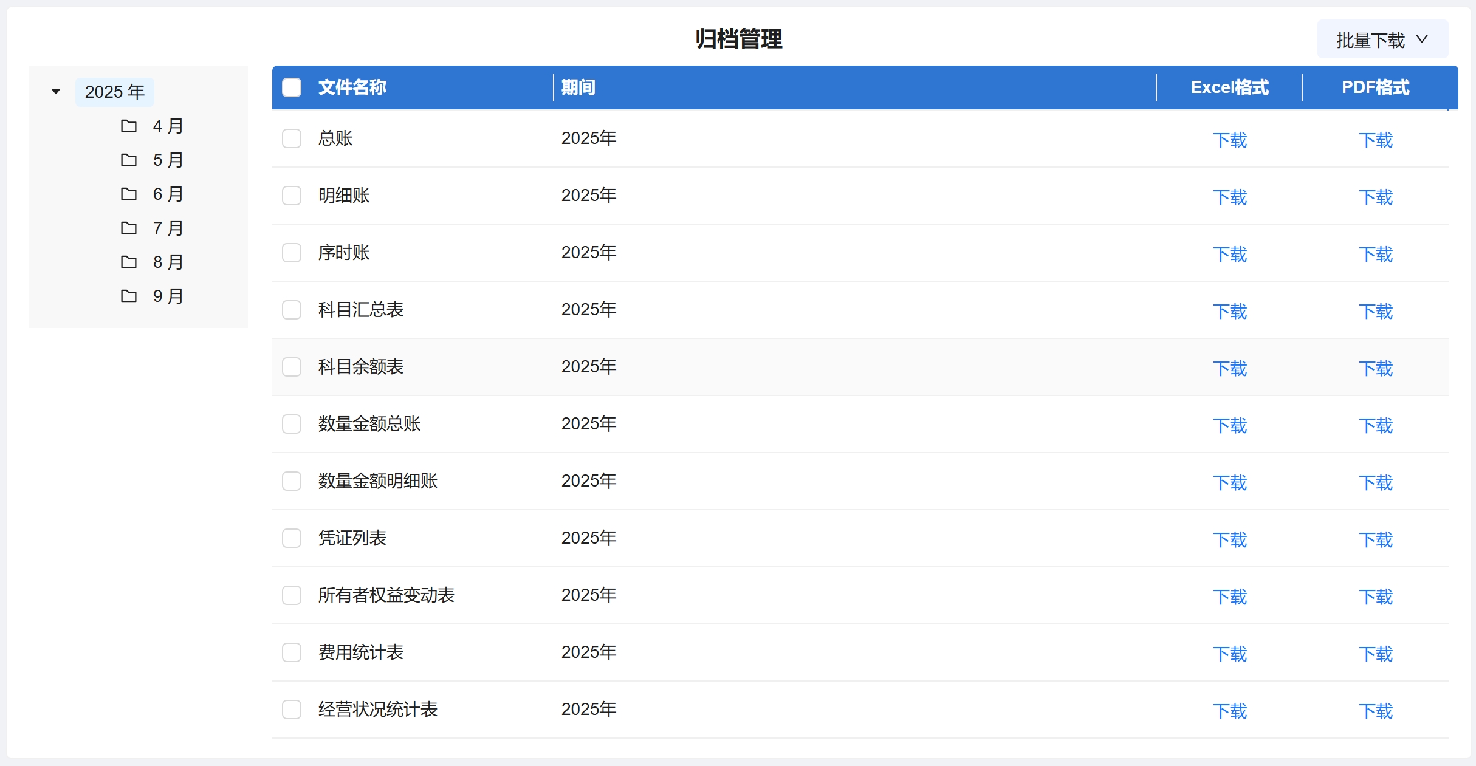Open the 批量下载 dropdown
1476x766 pixels.
pyautogui.click(x=1370, y=40)
